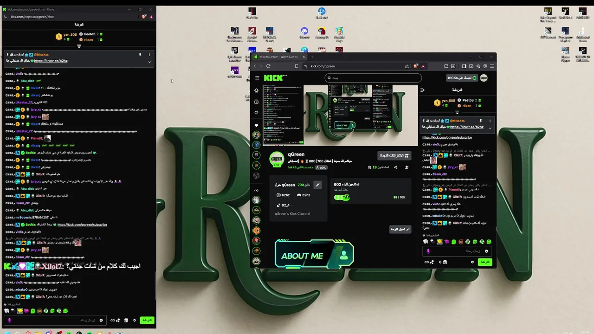594x334 pixels.
Task: Expand the leaderboard chevron in main window chat
Action: [457, 112]
